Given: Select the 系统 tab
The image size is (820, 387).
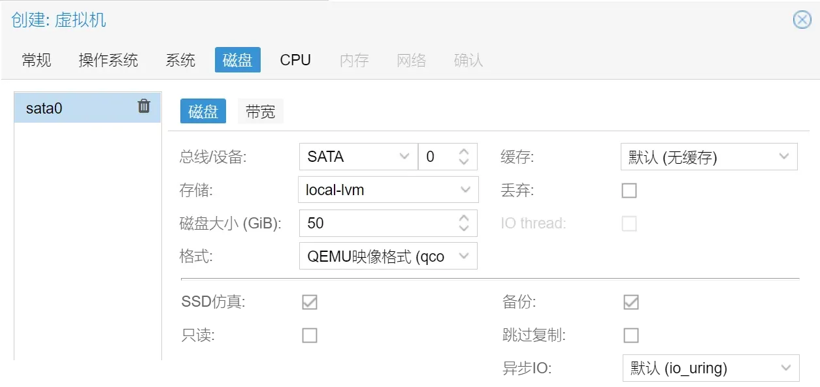Looking at the screenshot, I should pyautogui.click(x=180, y=60).
